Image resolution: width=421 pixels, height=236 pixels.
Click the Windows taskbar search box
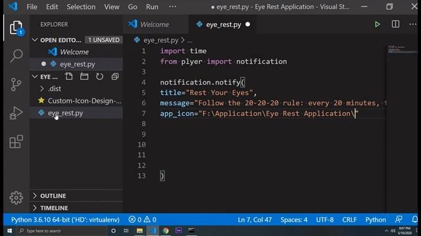pyautogui.click(x=62, y=231)
